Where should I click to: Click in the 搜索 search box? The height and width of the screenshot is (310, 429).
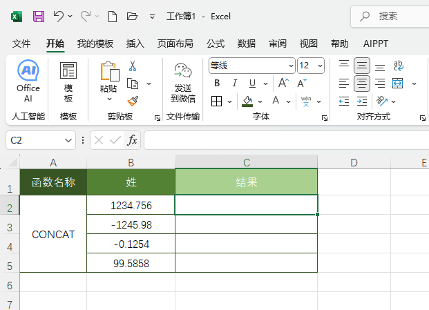tap(390, 17)
